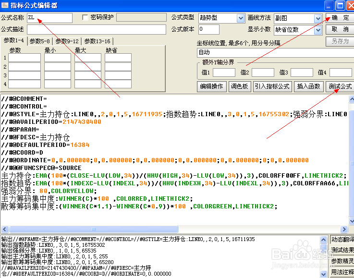Click parameter row 2 name field
The height and width of the screenshot is (278, 354).
pos(24,67)
